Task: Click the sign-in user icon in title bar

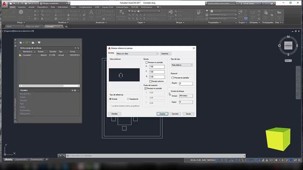Action: (241, 3)
